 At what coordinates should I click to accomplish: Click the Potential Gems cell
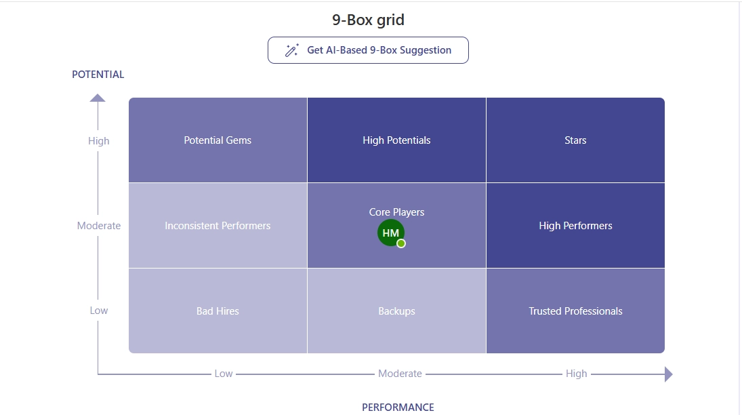point(217,140)
